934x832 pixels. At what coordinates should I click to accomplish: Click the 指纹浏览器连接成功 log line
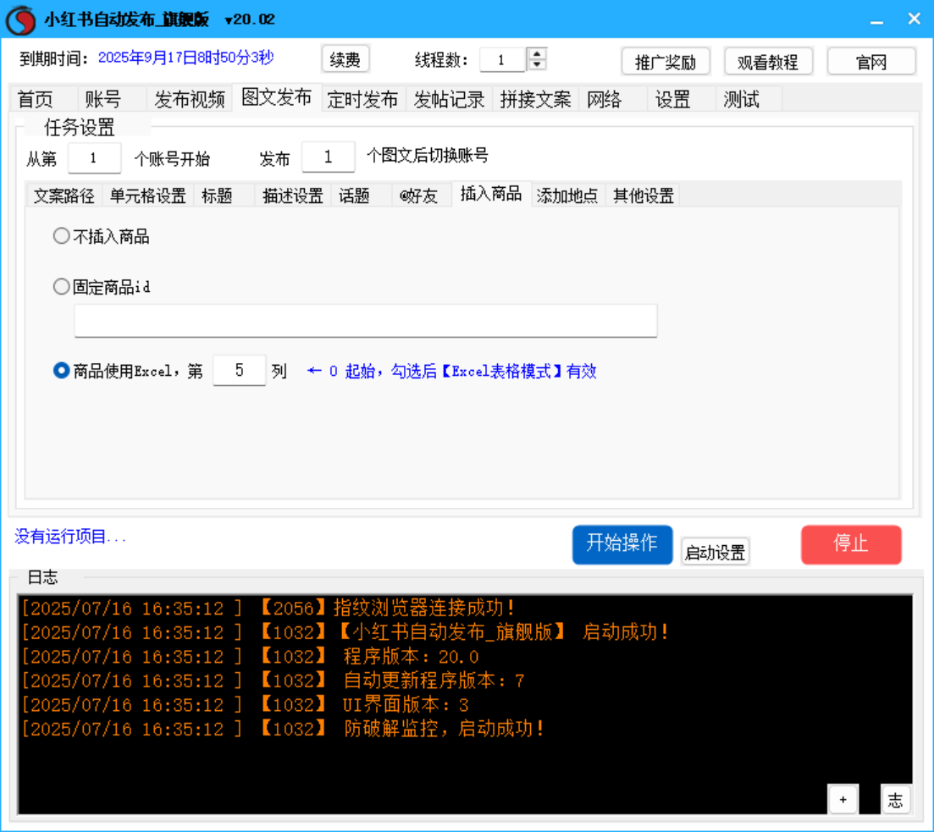(x=267, y=608)
